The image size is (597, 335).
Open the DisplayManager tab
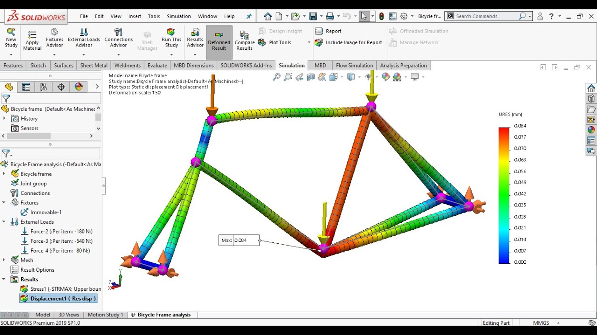click(78, 87)
